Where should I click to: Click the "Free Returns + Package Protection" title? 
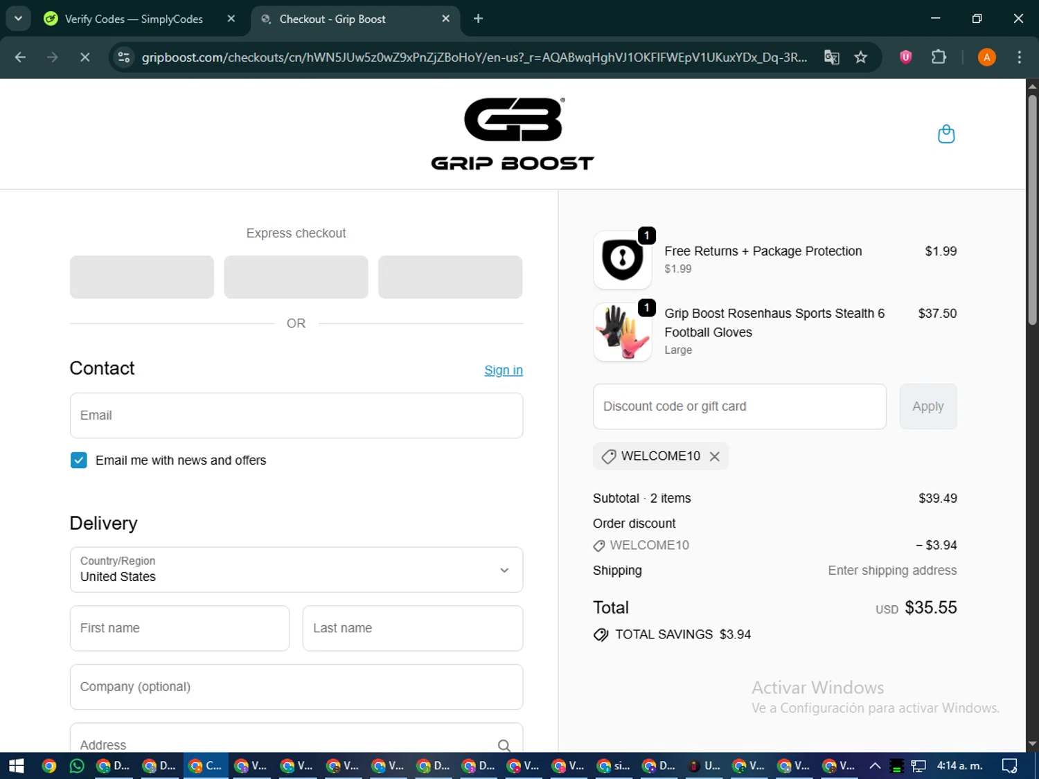point(763,251)
